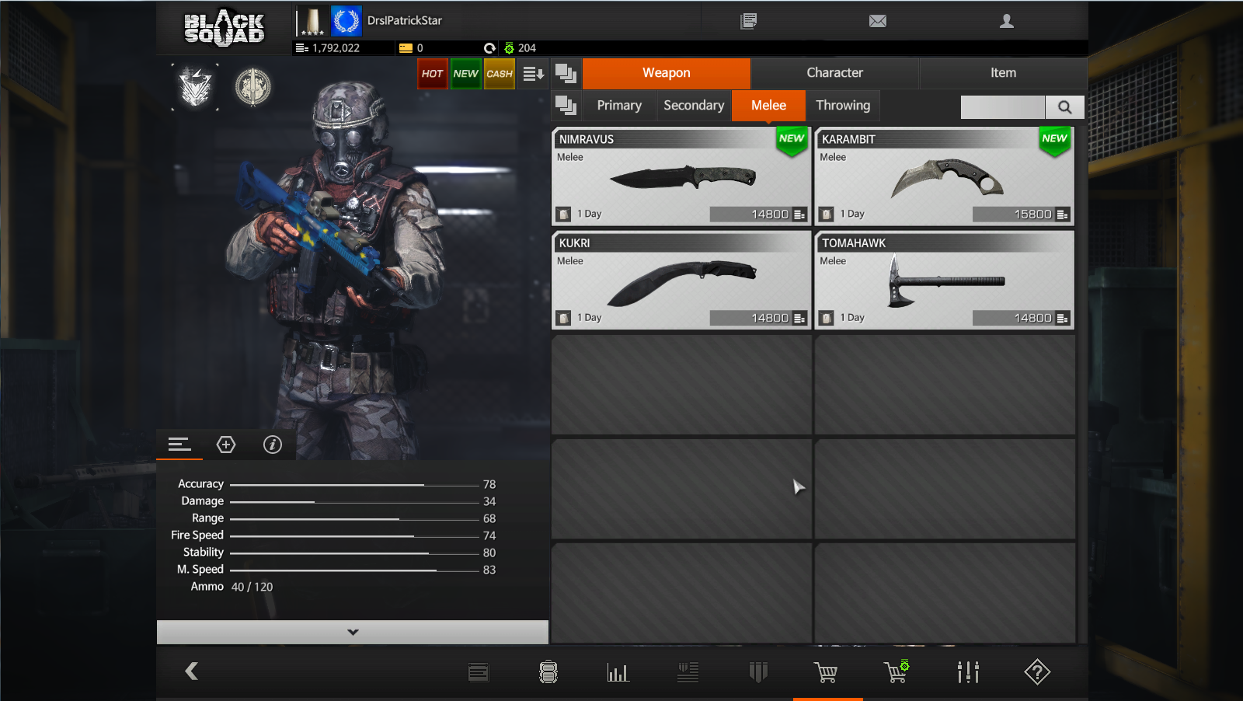Screen dimensions: 1243x701
Task: Buy Karambit for 15800 gold
Action: coord(1022,214)
